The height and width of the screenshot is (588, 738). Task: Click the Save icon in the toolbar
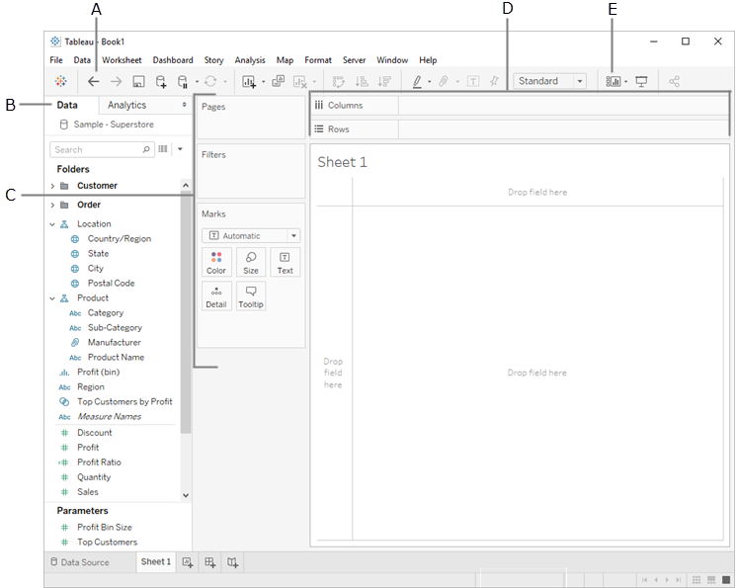point(138,82)
